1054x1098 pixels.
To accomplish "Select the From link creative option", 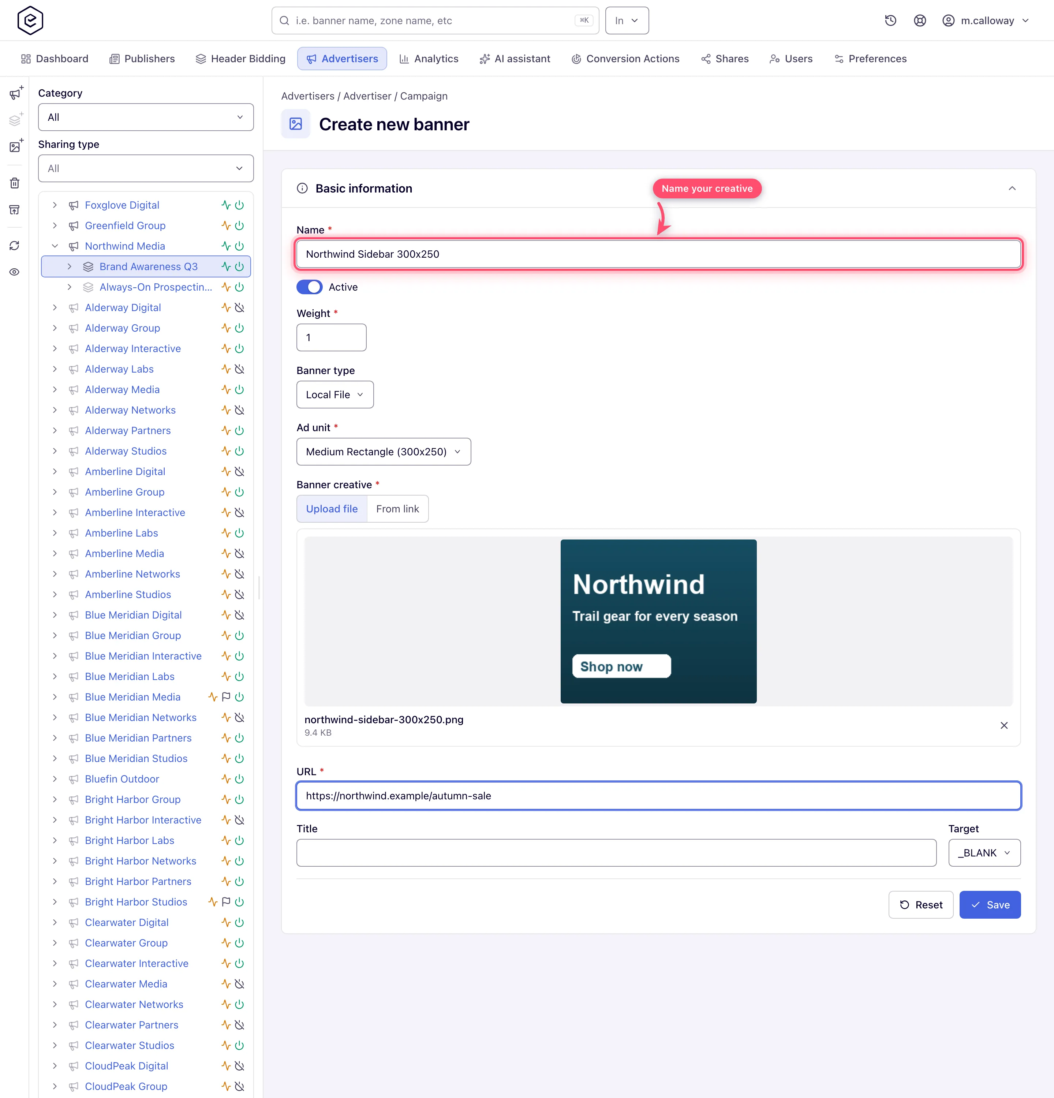I will (398, 509).
